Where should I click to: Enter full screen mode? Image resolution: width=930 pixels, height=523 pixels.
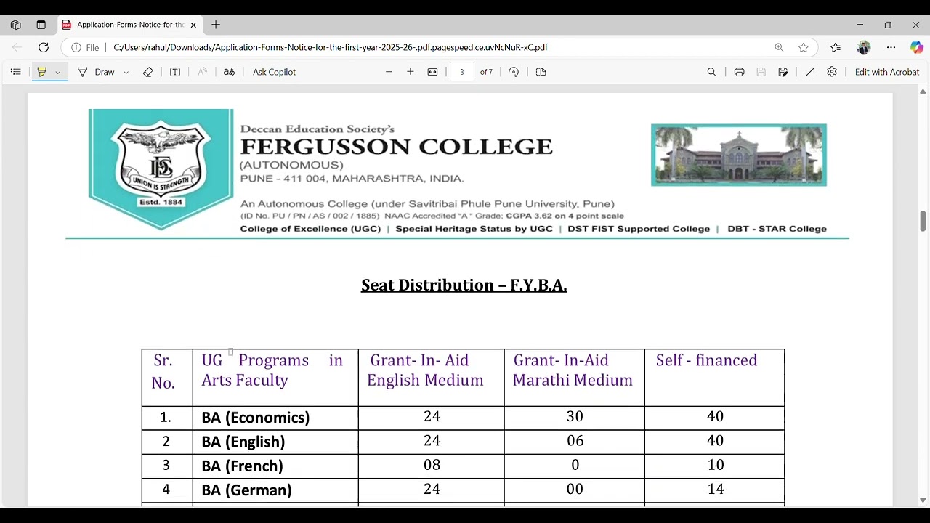810,72
